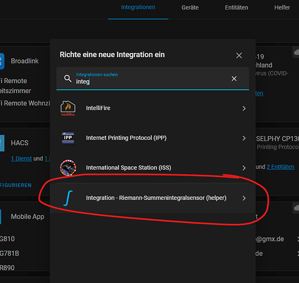This screenshot has width=299, height=283.
Task: Click the integral symbol icon
Action: 68,198
